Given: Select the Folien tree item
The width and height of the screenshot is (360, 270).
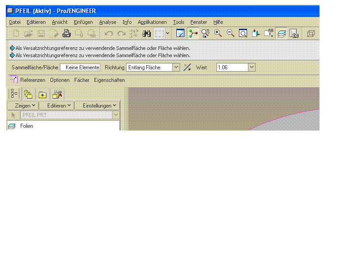Looking at the screenshot, I should [x=27, y=126].
